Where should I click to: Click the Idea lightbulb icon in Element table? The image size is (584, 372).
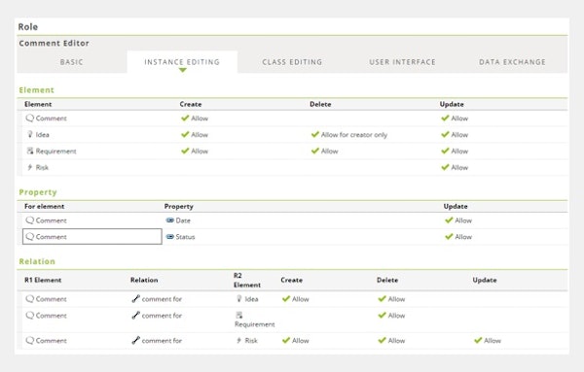30,134
